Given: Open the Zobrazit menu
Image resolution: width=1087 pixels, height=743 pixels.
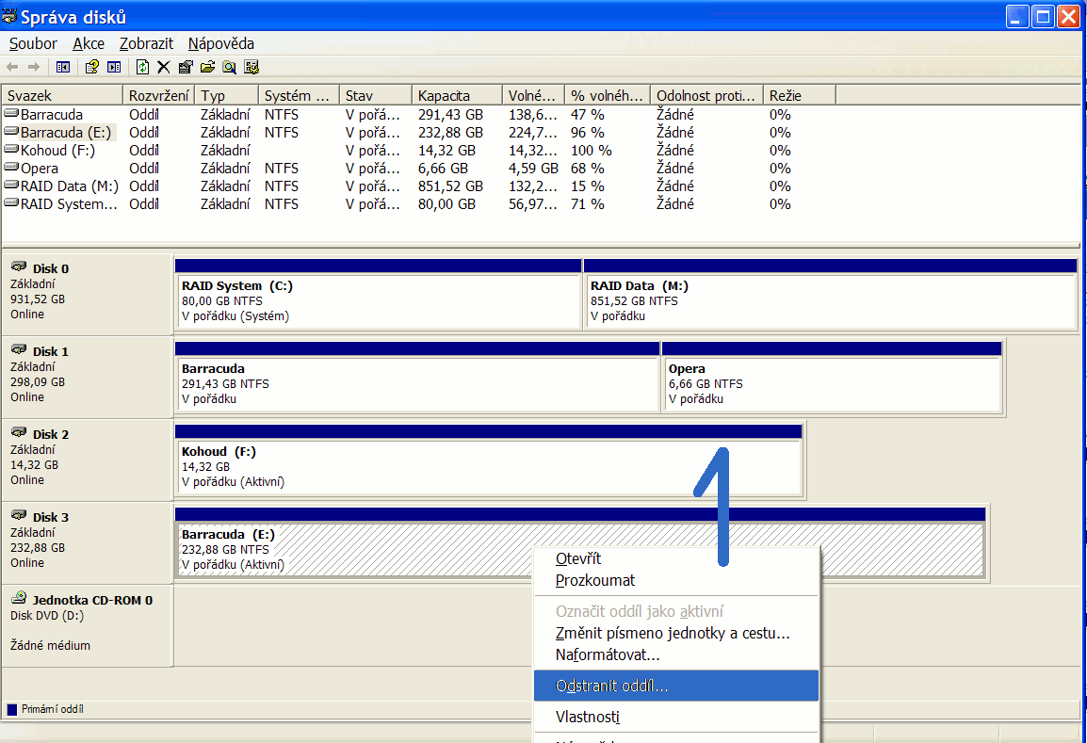Looking at the screenshot, I should pyautogui.click(x=146, y=43).
